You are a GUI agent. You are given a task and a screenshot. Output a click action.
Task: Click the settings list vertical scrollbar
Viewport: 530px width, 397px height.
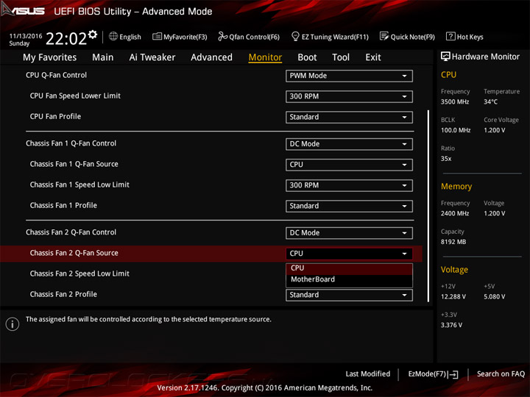point(428,206)
